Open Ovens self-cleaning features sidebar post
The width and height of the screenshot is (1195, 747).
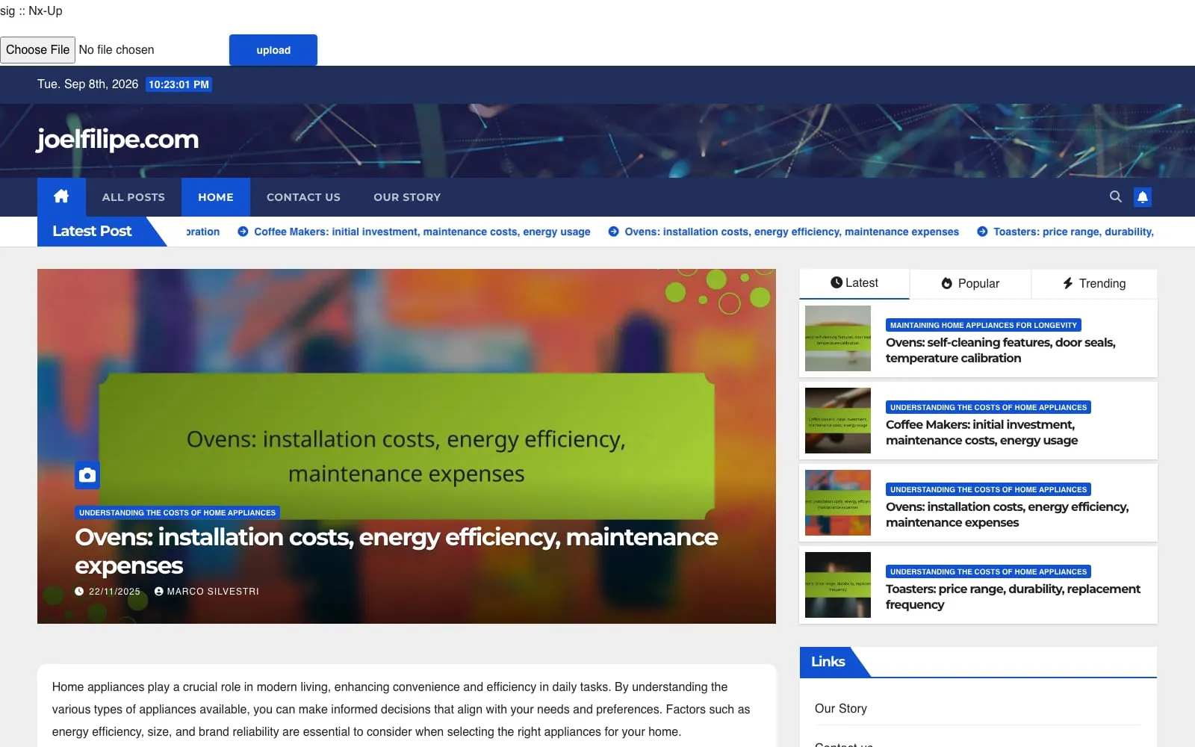point(1001,350)
